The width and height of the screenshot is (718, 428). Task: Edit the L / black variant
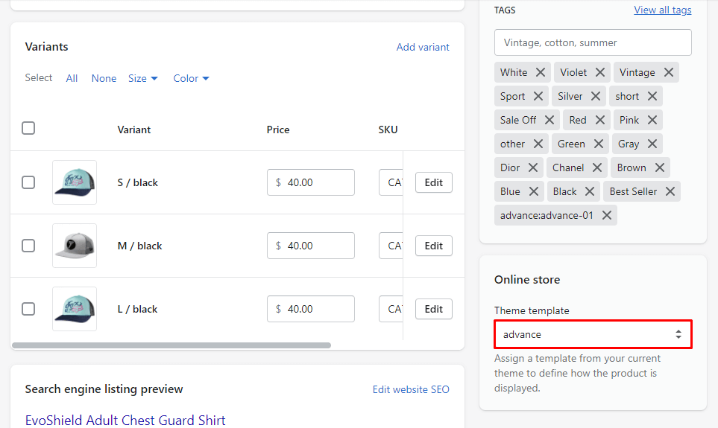433,309
